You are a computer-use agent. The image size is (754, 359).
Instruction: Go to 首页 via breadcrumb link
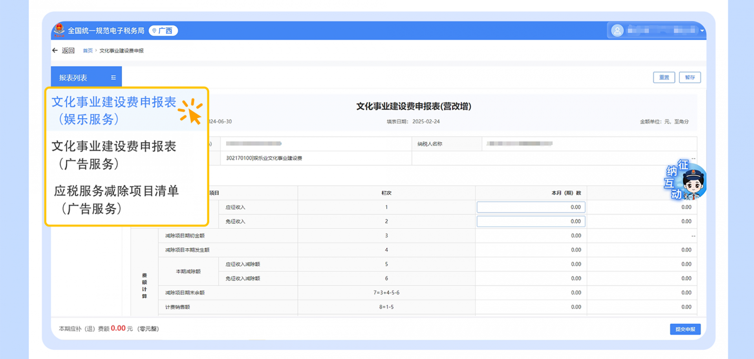coord(88,51)
